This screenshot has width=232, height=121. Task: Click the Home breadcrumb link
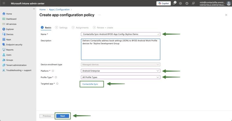42,10
